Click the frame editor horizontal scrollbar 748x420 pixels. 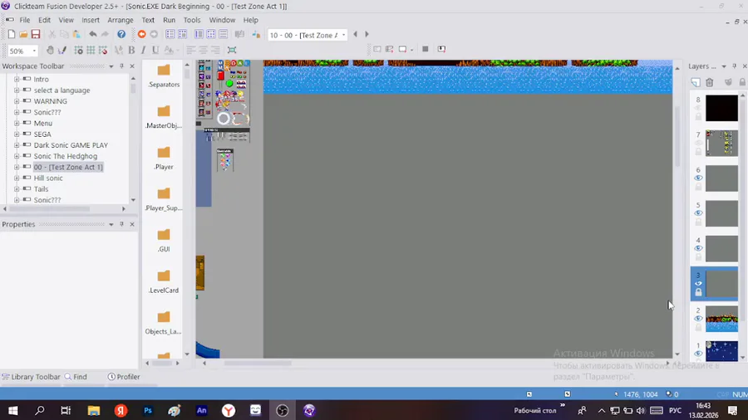(x=258, y=363)
